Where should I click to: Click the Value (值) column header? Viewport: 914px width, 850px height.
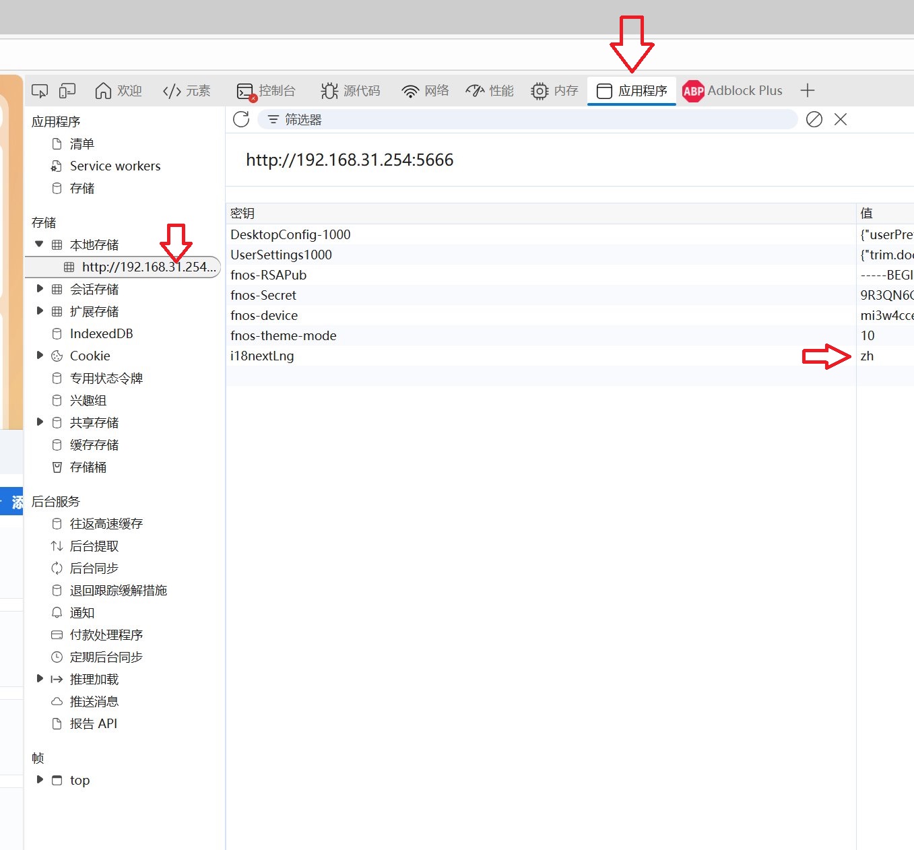(885, 214)
